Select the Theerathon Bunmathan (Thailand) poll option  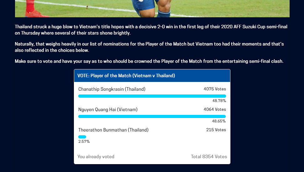tap(113, 130)
